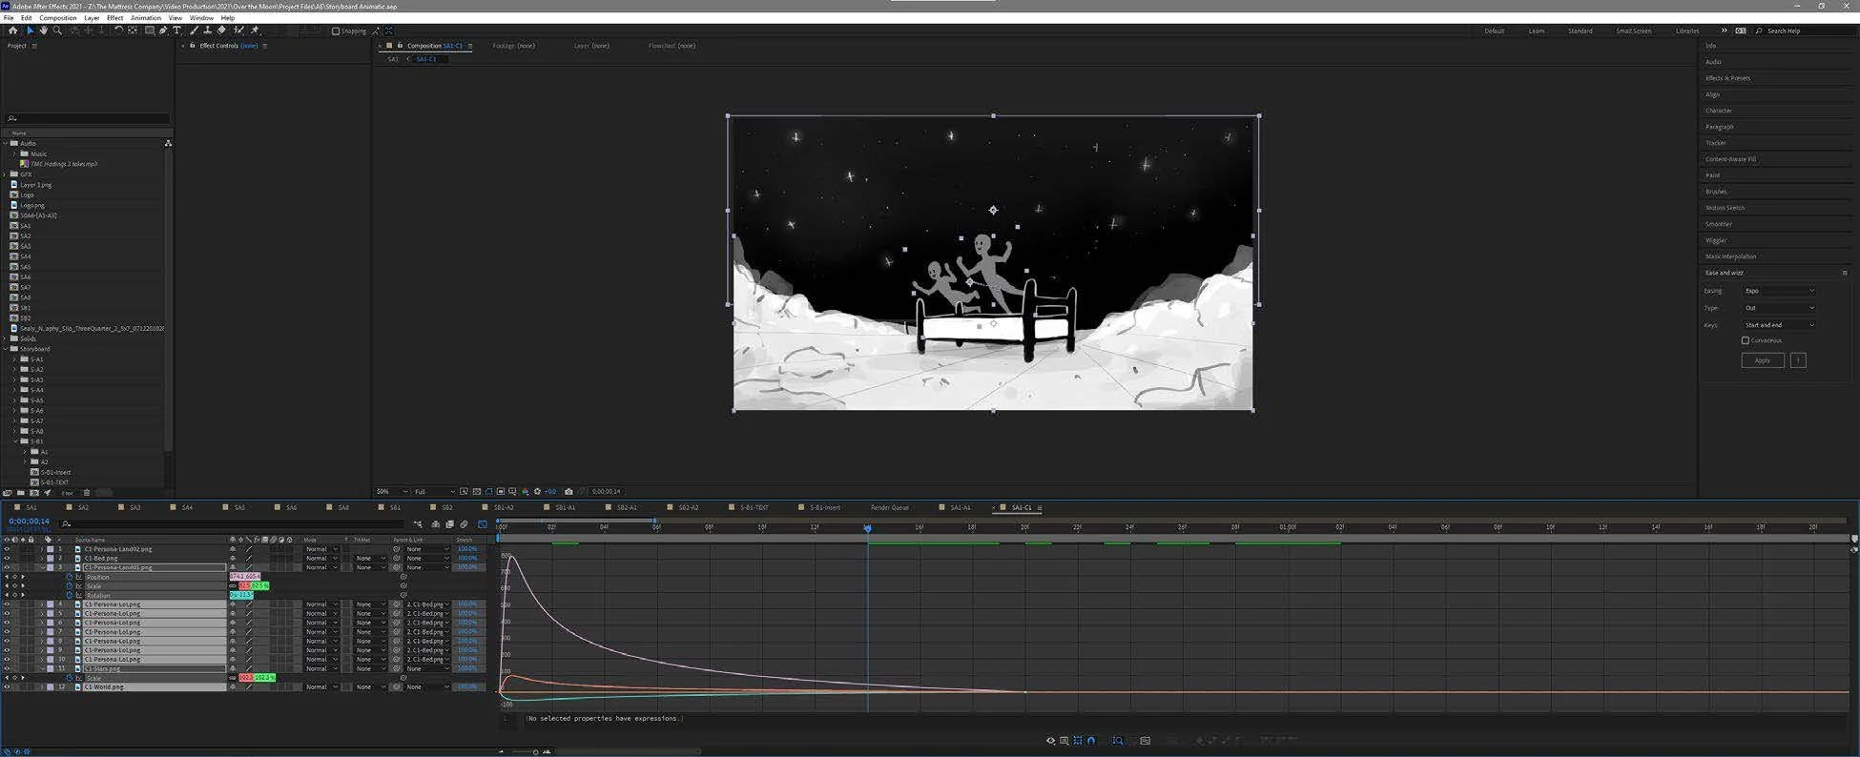The width and height of the screenshot is (1860, 757).
Task: Select the Hand tool in the toolbar
Action: click(43, 31)
